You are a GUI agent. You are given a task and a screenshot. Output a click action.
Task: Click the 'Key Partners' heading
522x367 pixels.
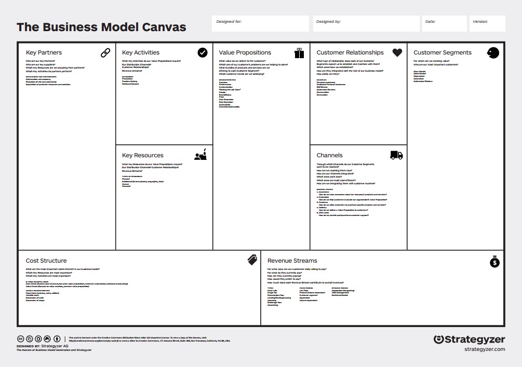click(44, 52)
